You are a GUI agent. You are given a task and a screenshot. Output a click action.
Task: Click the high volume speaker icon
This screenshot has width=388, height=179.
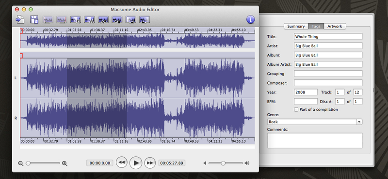(x=247, y=163)
